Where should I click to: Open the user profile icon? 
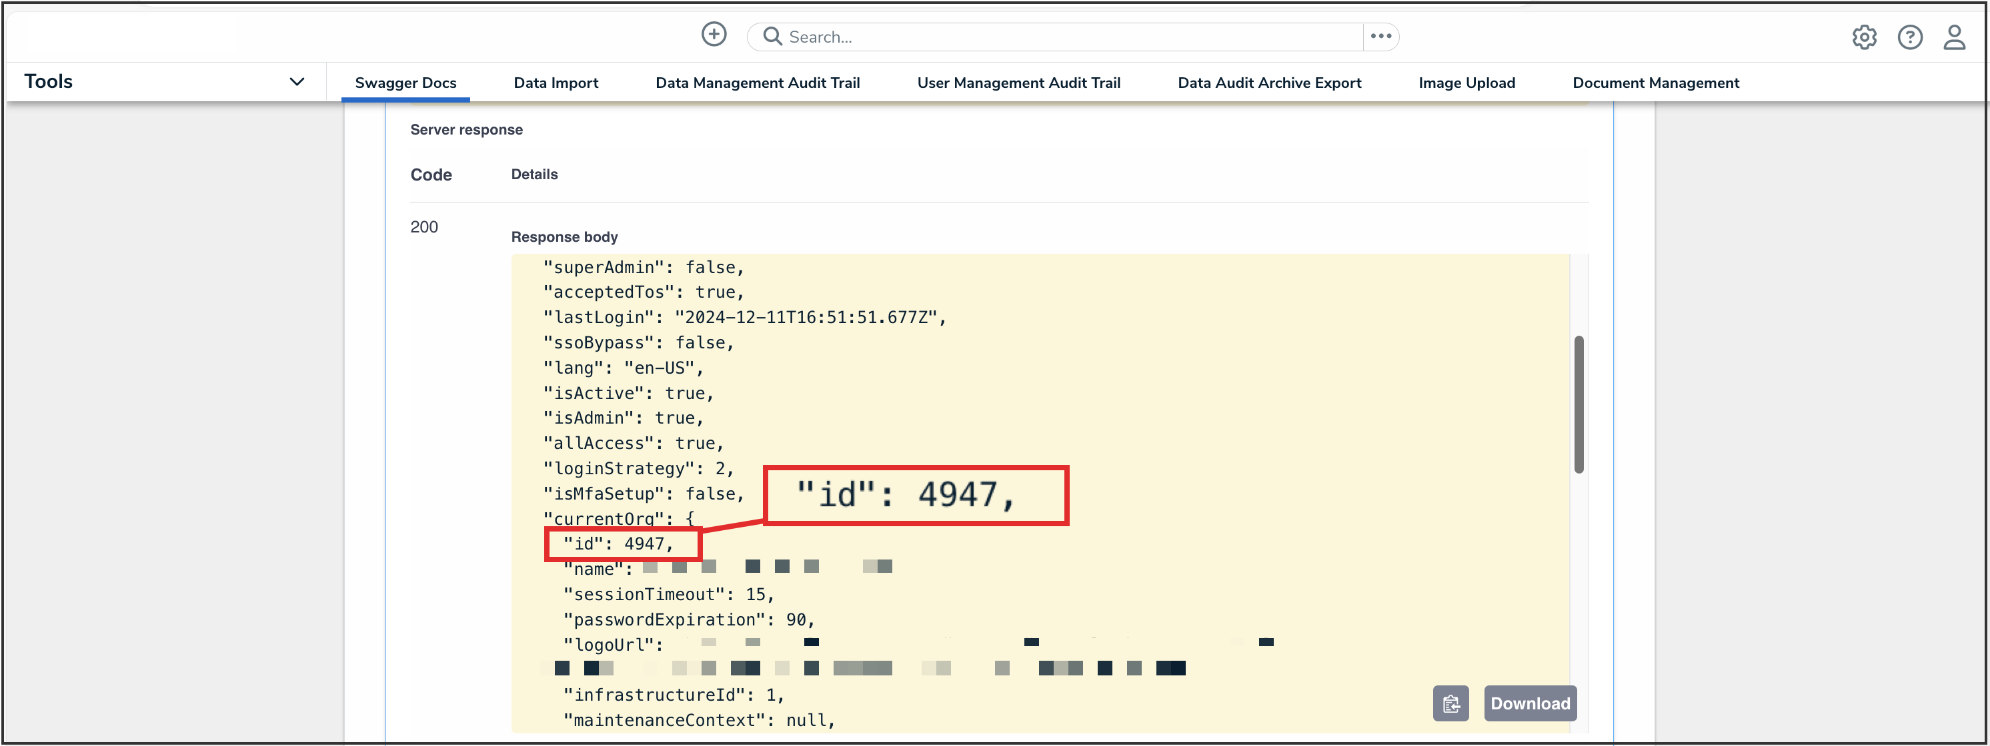tap(1955, 37)
